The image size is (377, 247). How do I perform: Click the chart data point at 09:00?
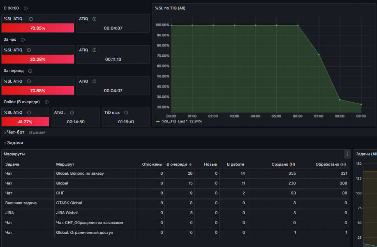[361, 104]
